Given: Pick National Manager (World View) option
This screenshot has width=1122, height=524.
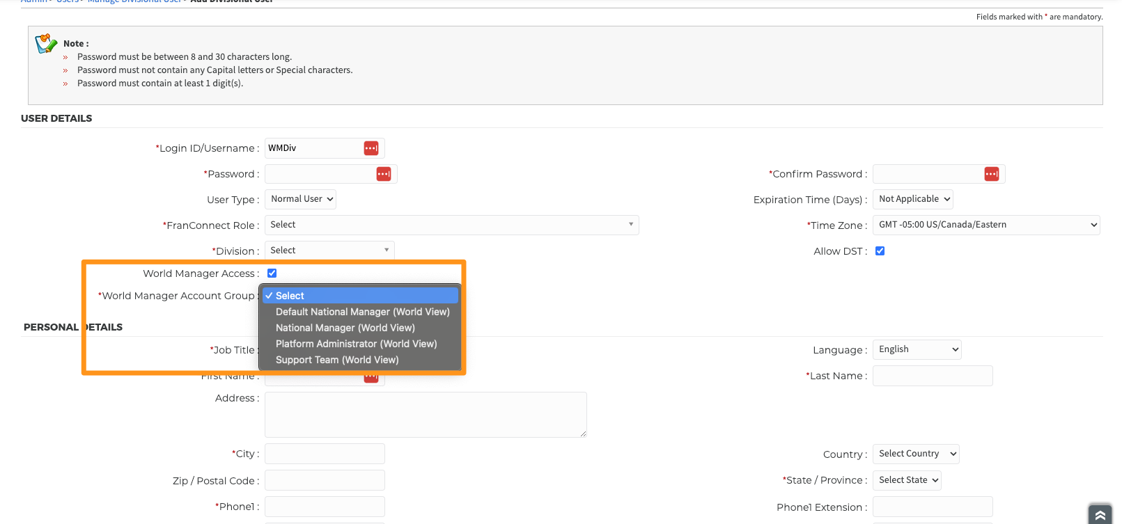Looking at the screenshot, I should (x=345, y=328).
